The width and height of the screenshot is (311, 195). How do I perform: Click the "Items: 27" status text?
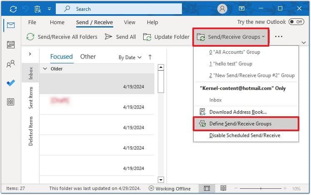(x=16, y=188)
